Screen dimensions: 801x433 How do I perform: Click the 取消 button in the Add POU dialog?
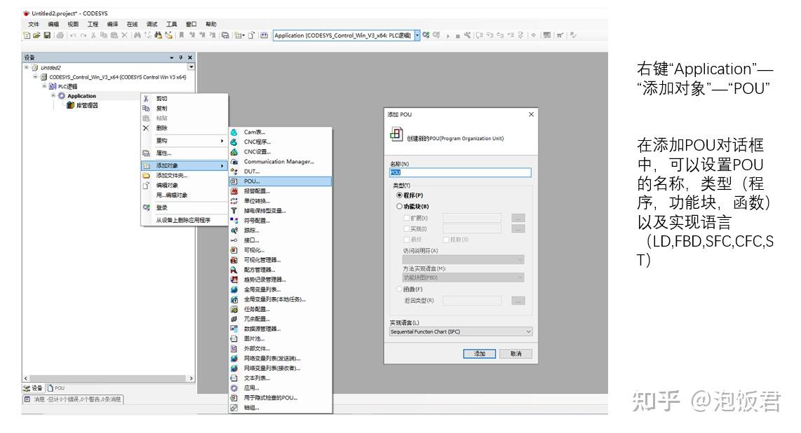517,352
